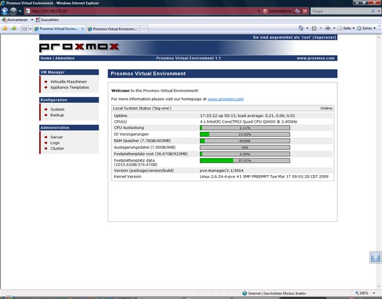This screenshot has height=299, width=382.
Task: Click the Uptime load average value
Action: (247, 116)
